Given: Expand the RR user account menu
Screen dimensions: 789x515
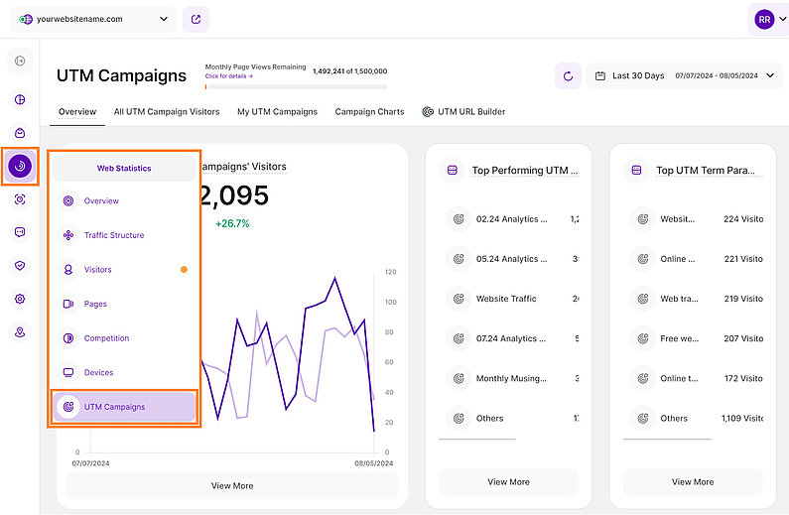Looking at the screenshot, I should pyautogui.click(x=770, y=19).
